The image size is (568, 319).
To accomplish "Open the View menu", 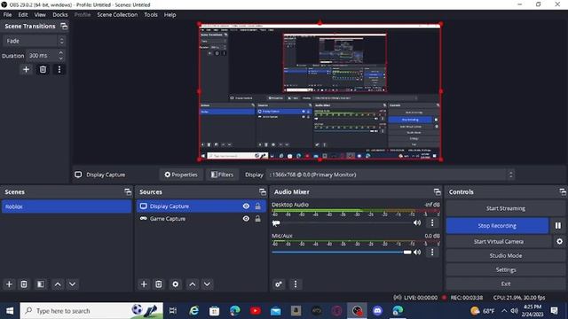I will 40,15.
